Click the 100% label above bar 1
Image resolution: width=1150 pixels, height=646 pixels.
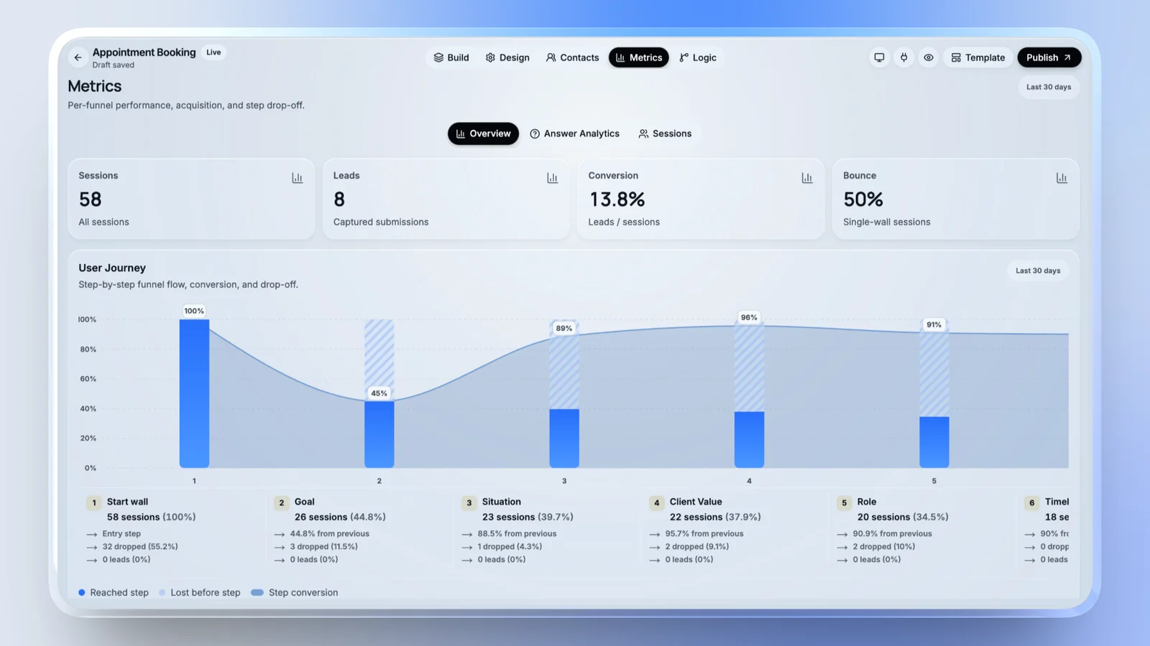click(x=194, y=311)
